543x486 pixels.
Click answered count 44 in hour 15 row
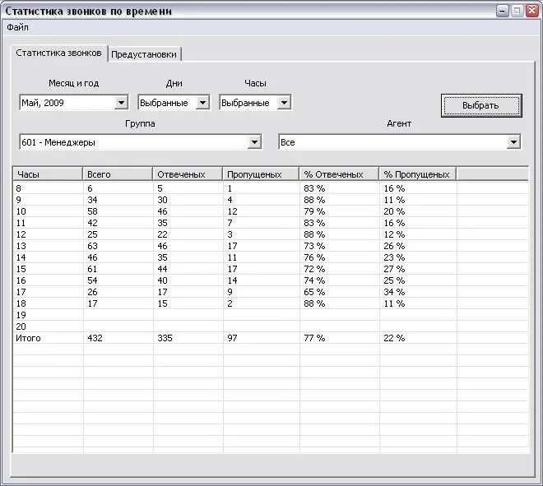pyautogui.click(x=162, y=269)
